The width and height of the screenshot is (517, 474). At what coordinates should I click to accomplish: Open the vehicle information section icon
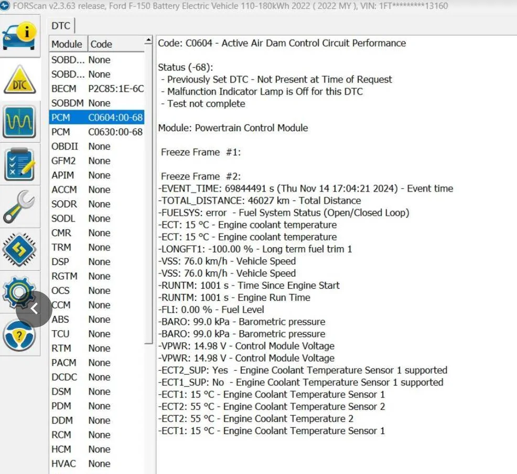click(19, 36)
